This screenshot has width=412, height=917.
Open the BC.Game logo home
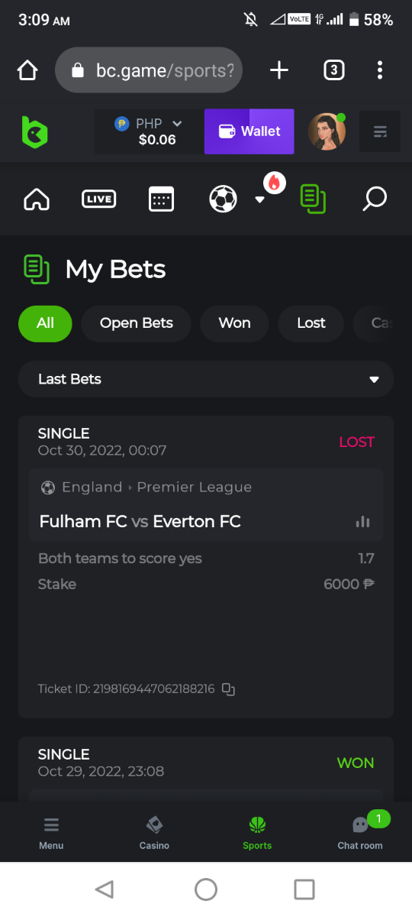34,132
